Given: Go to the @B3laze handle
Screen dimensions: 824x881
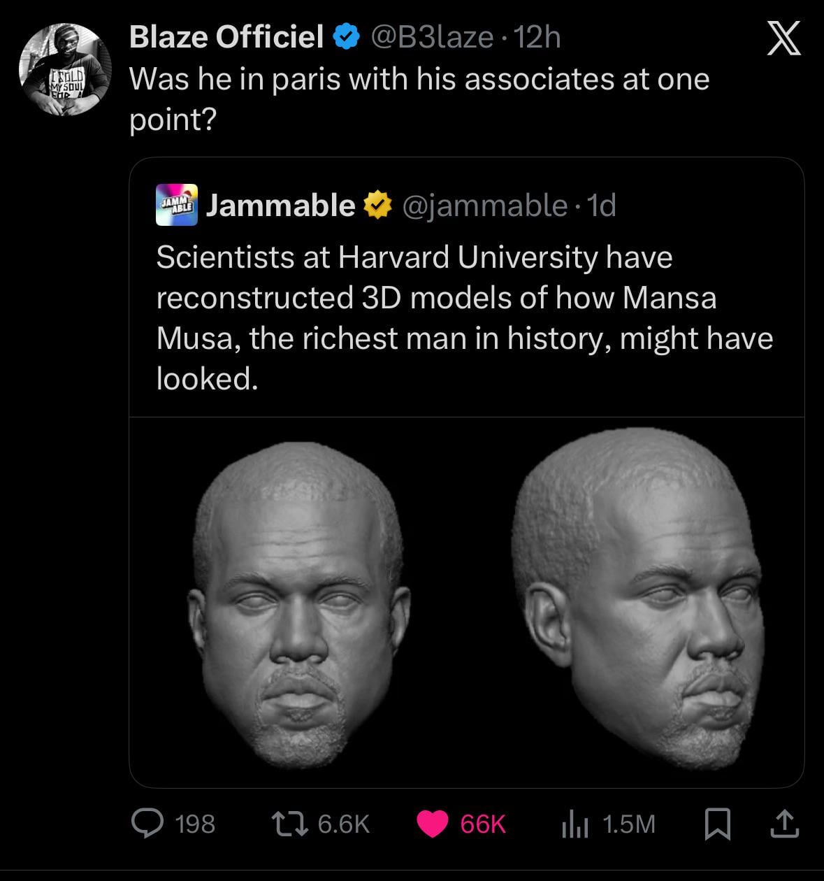Looking at the screenshot, I should 431,37.
